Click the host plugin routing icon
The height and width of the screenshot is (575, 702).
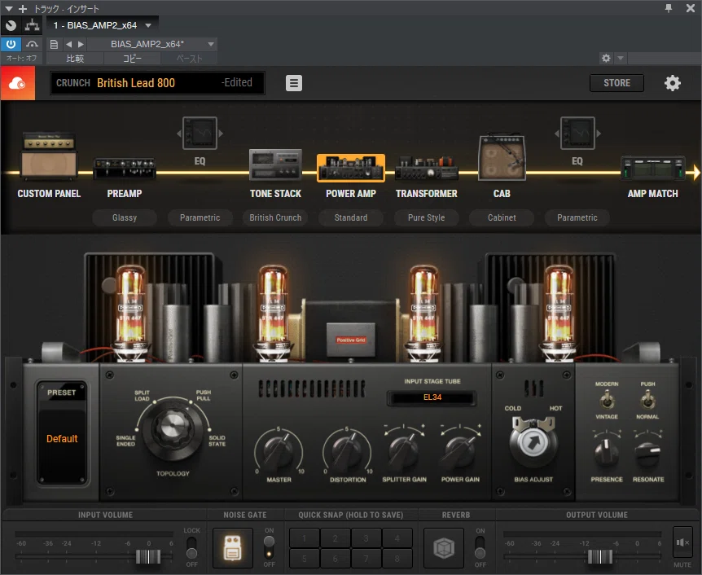[x=32, y=25]
